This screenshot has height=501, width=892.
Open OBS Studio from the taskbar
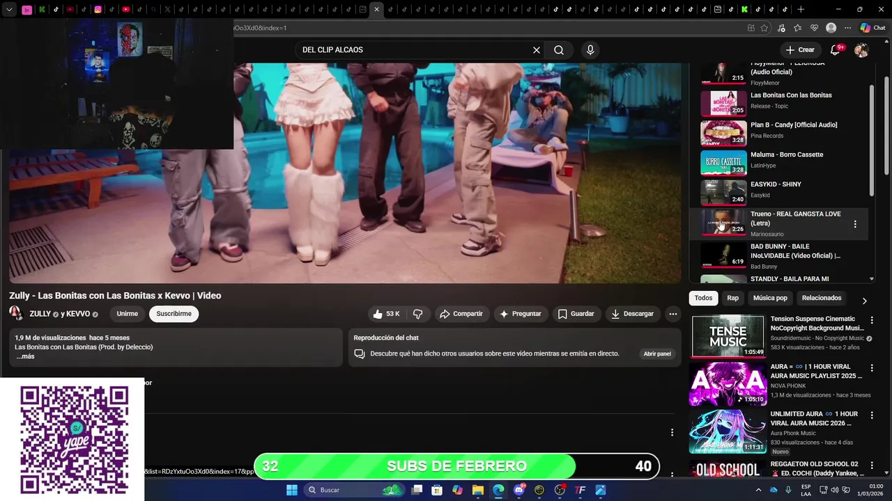pos(560,490)
